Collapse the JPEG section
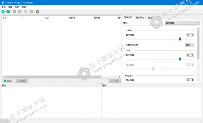The height and width of the screenshot is (123, 203). point(126,30)
